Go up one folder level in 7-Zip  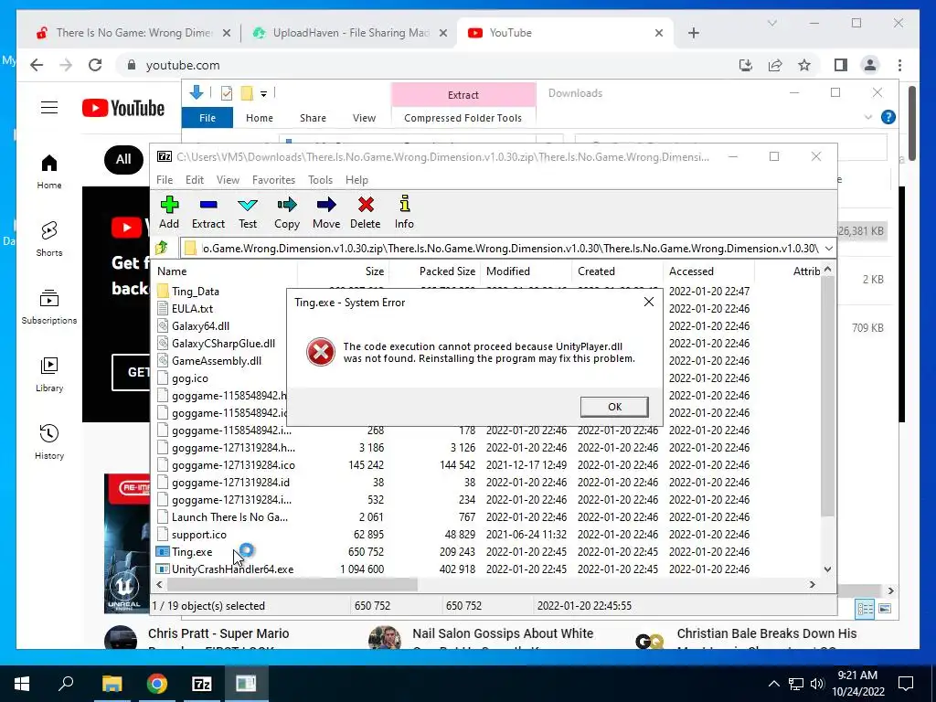point(161,248)
